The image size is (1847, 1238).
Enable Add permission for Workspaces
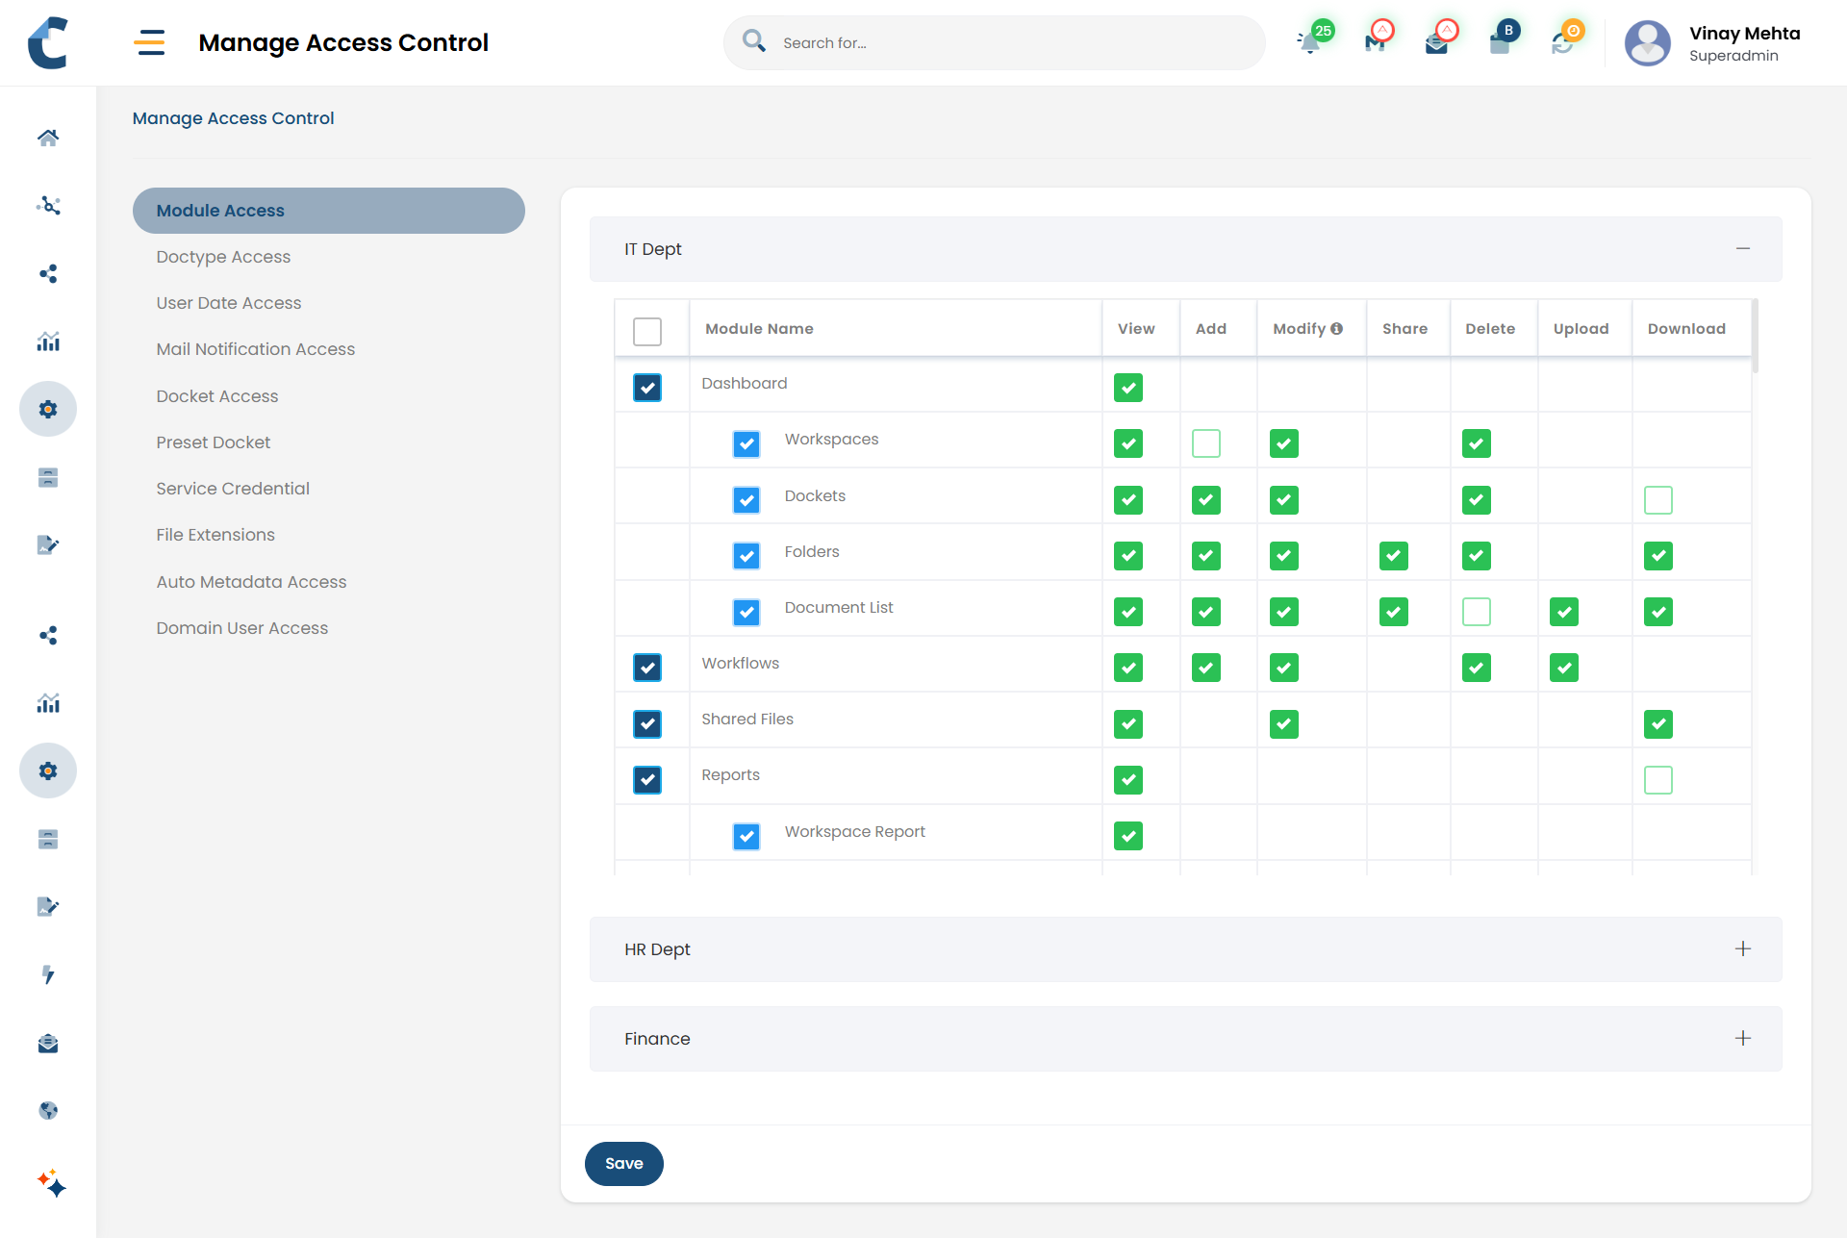(1205, 443)
